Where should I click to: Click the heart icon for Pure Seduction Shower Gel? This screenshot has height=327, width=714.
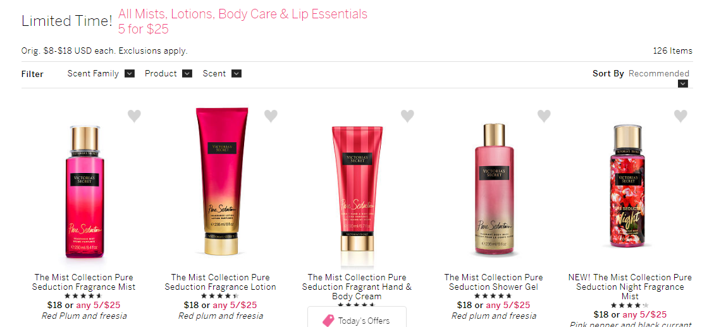click(x=544, y=116)
